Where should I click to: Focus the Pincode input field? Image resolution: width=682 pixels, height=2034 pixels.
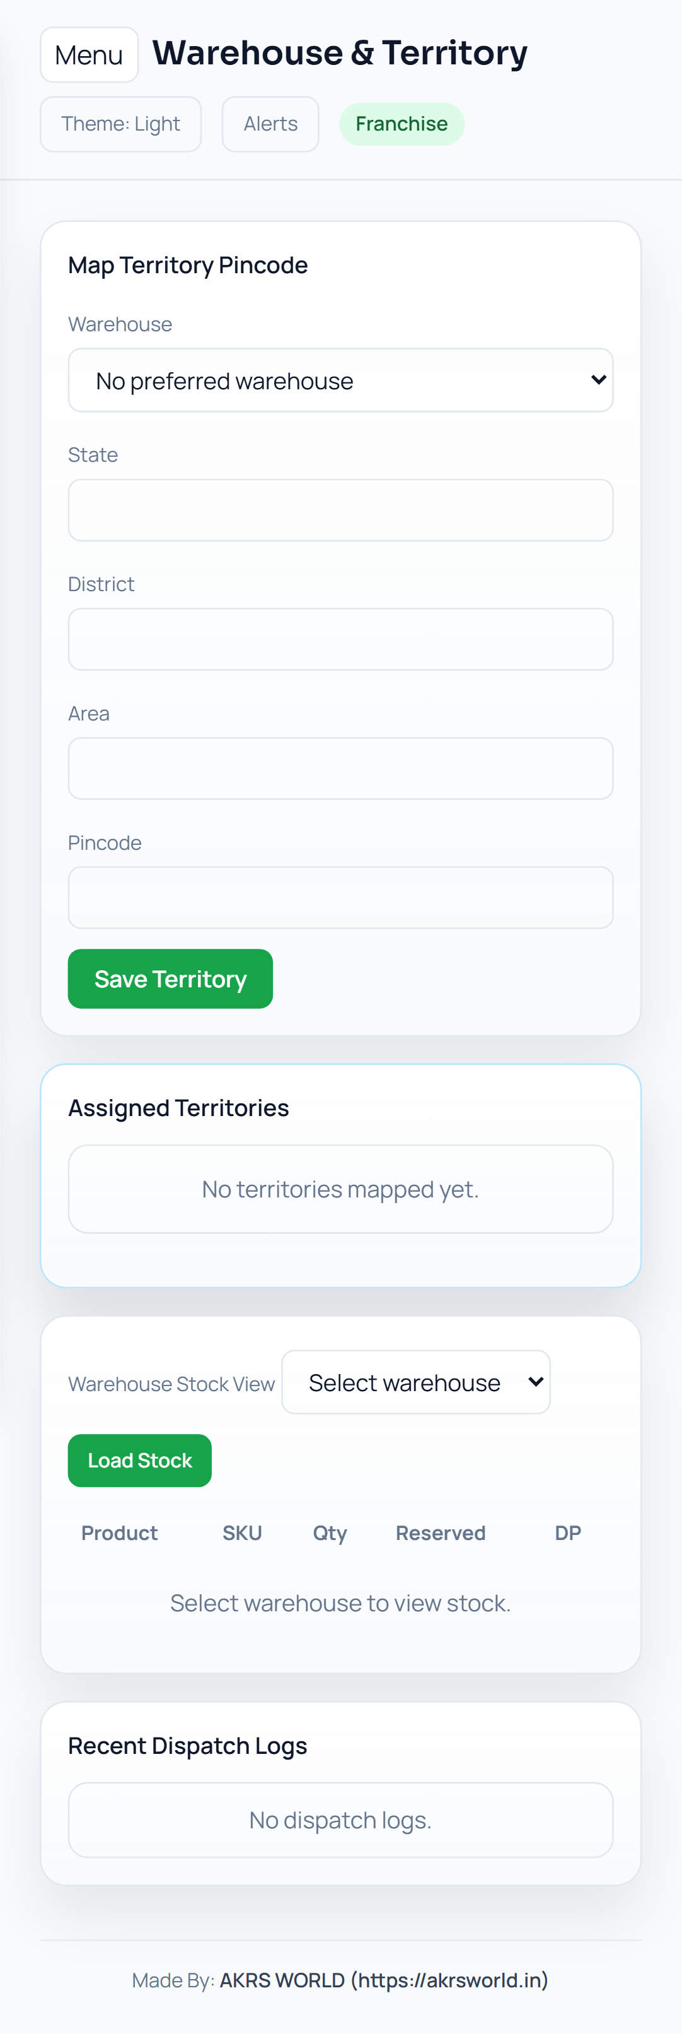pyautogui.click(x=340, y=898)
